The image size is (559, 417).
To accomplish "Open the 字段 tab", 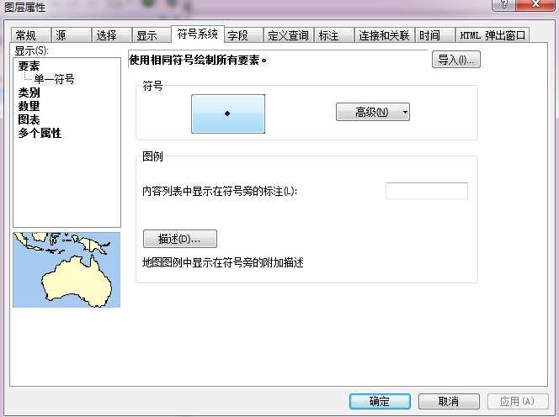I will coord(244,35).
